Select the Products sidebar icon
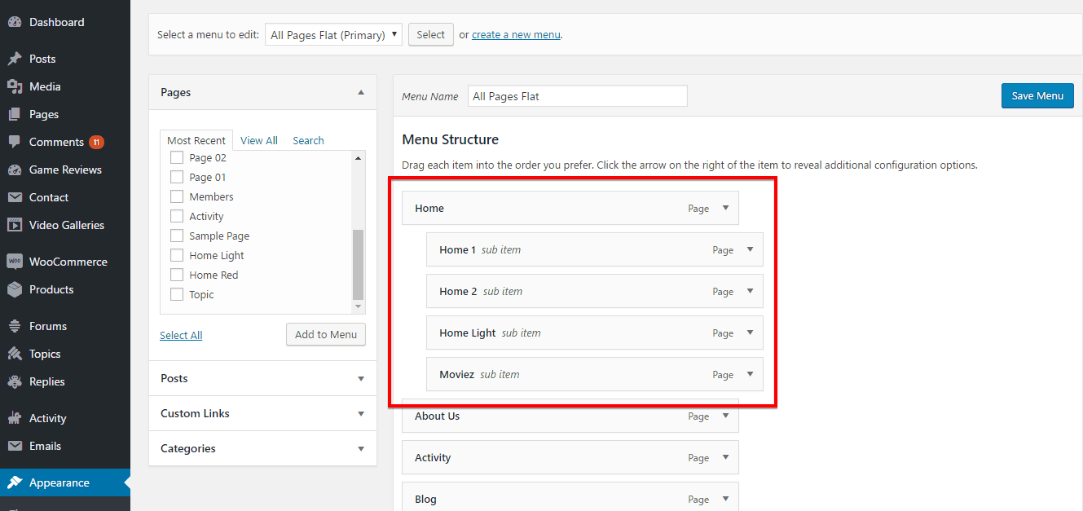 [16, 289]
